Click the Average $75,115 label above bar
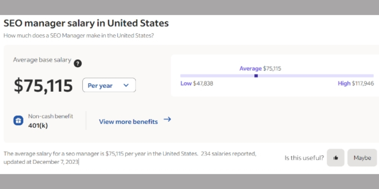The height and width of the screenshot is (189, 379). 260,69
